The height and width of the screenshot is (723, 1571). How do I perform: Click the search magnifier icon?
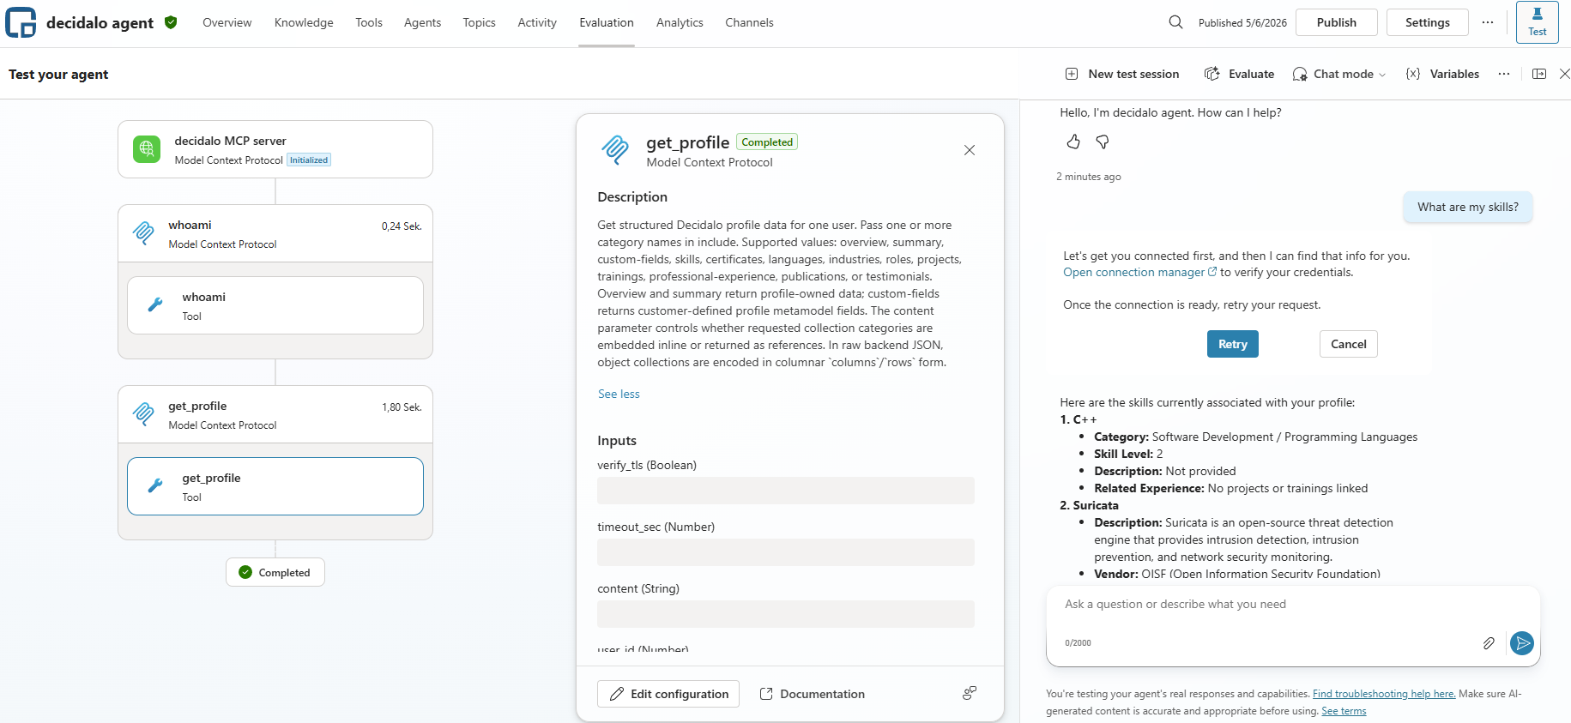[1175, 22]
